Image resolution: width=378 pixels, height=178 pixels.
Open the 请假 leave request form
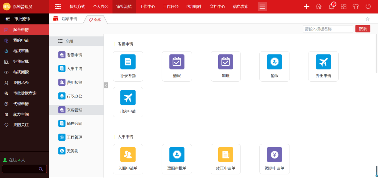[x=177, y=66]
